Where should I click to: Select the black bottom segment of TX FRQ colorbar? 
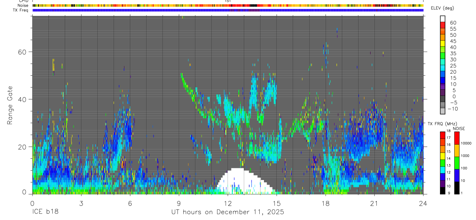443,191
